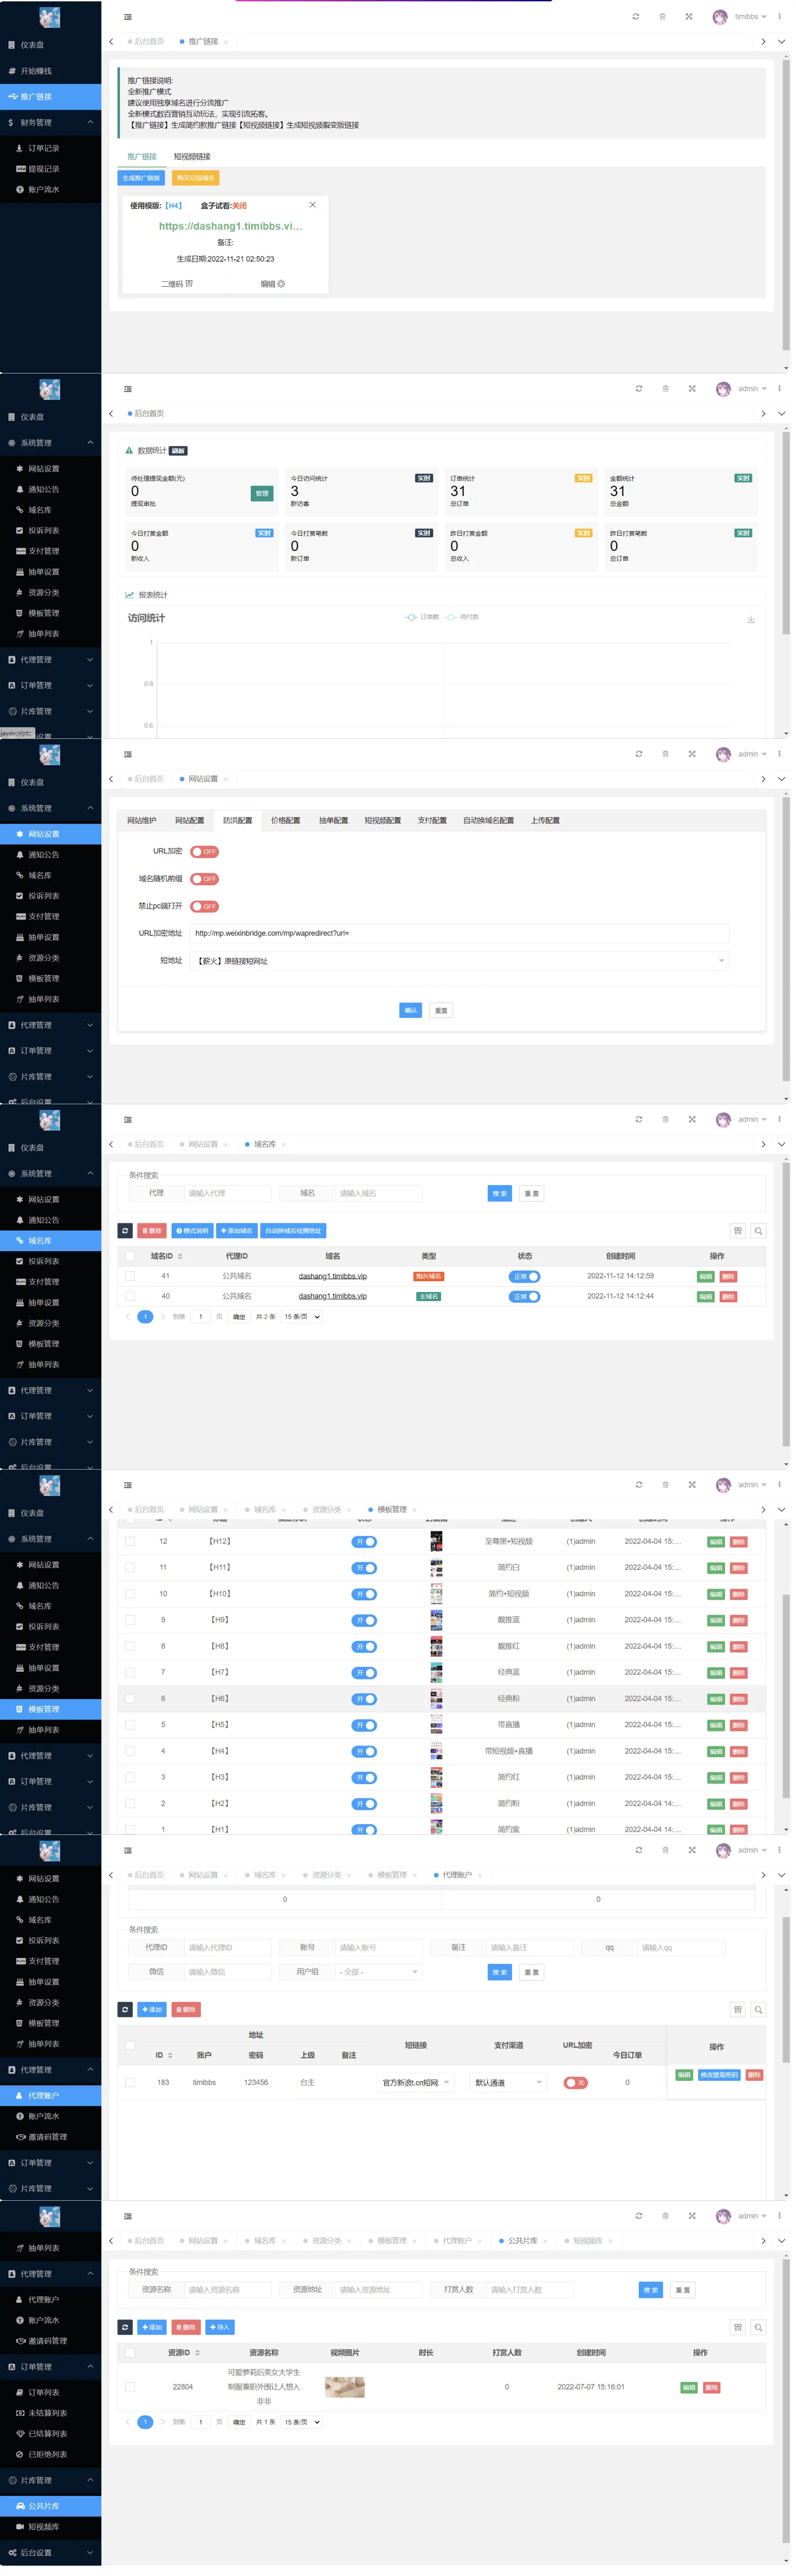Open 已结算列表 in the sidebar
Viewport: 796px width, 2576px height.
(50, 2434)
